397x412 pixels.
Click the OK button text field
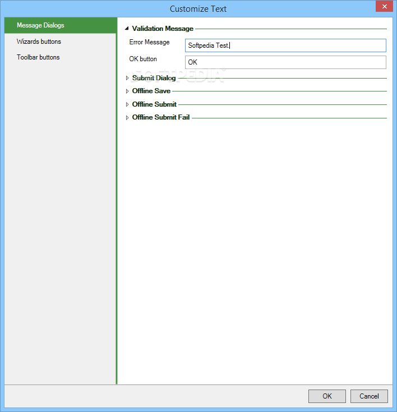click(x=285, y=62)
